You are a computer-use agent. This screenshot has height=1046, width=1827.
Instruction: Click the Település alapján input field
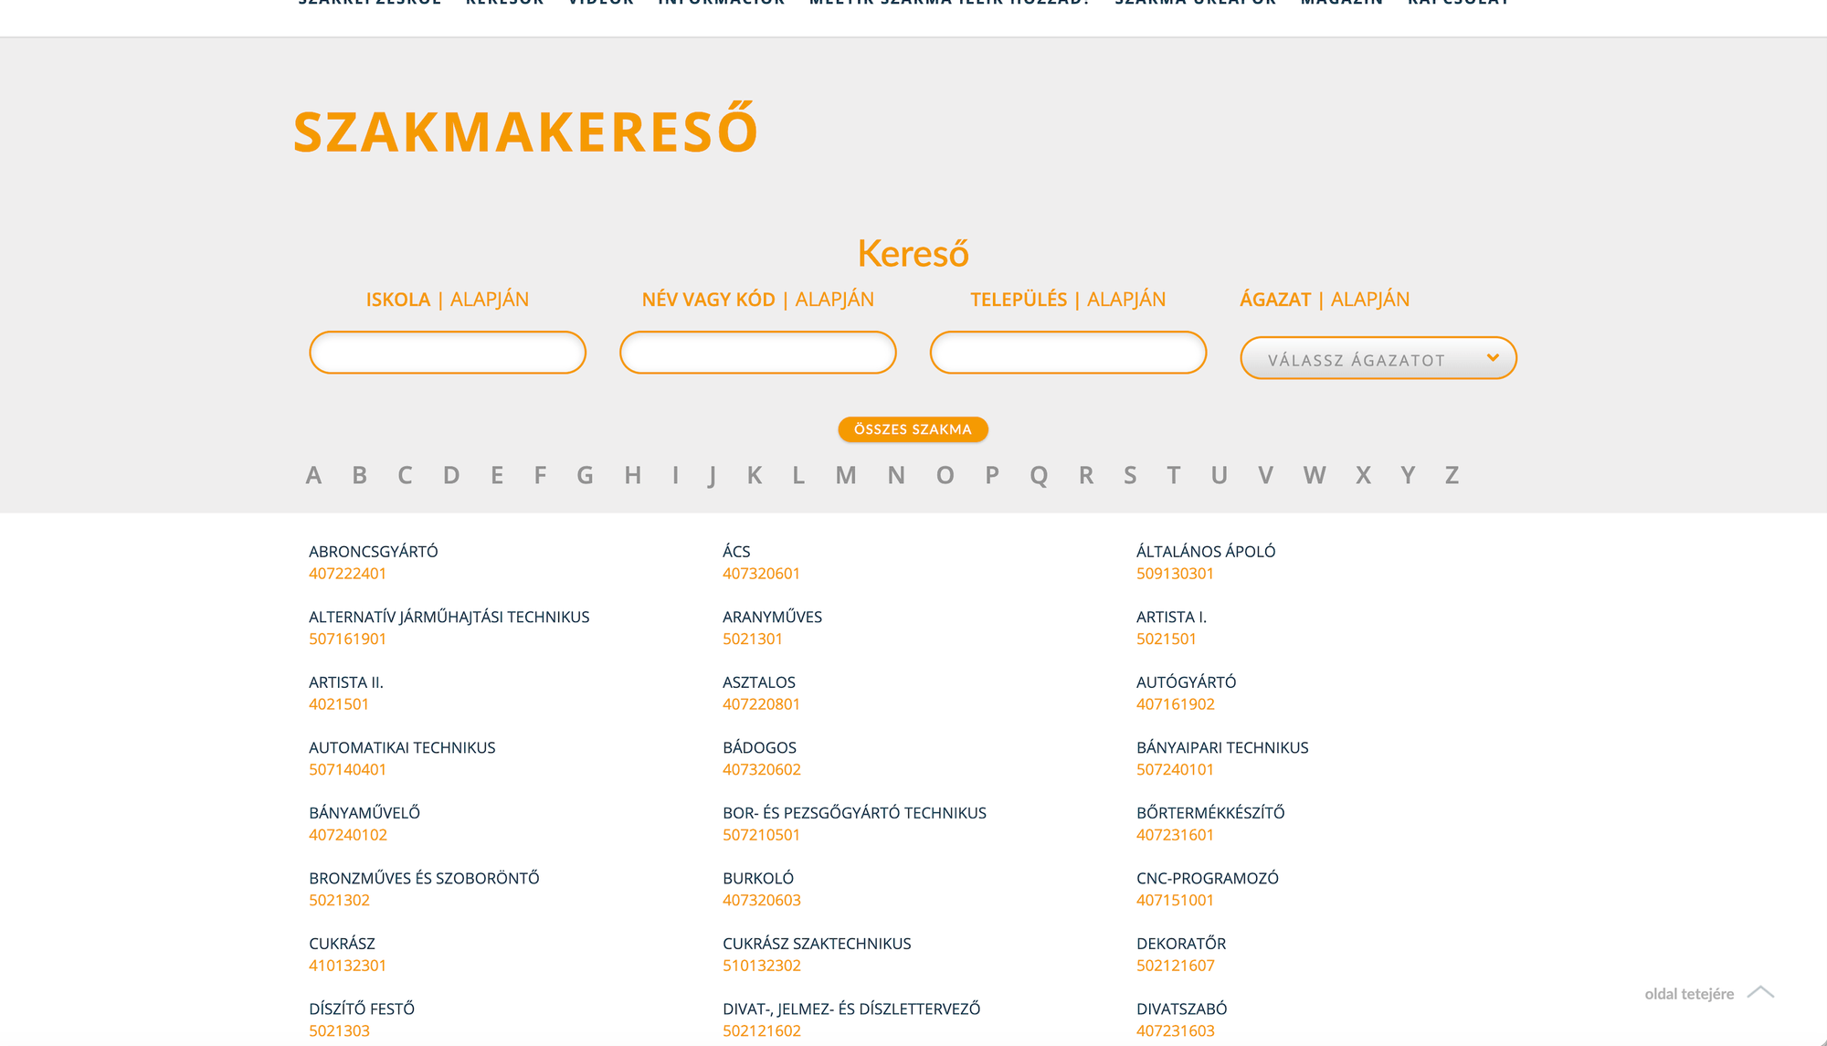coord(1068,353)
